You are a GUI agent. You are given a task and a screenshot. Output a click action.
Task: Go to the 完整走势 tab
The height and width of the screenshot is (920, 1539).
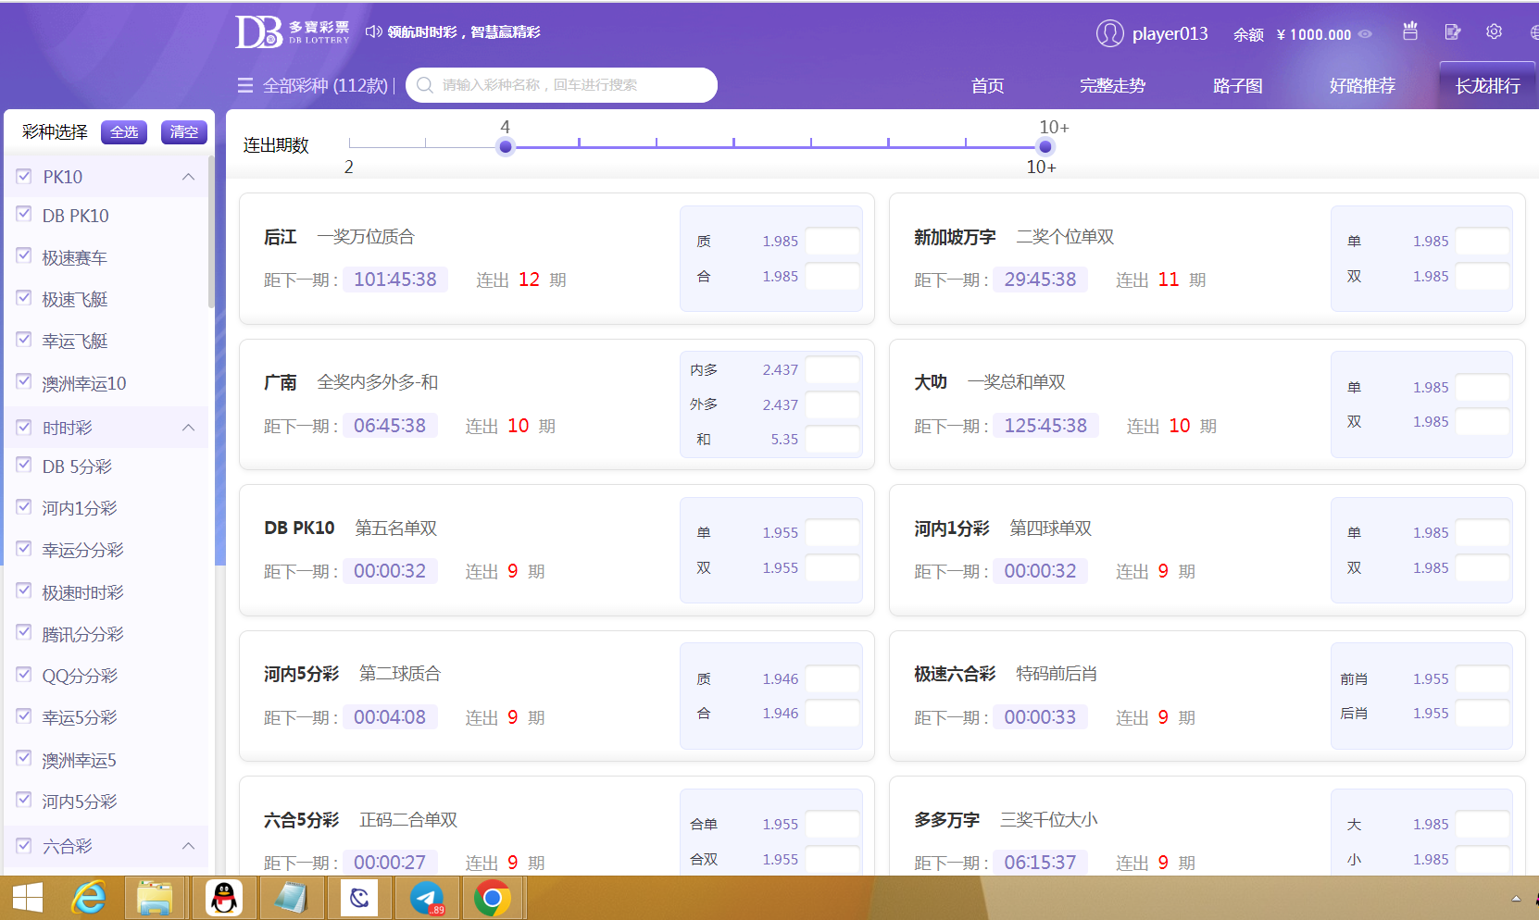1112,86
